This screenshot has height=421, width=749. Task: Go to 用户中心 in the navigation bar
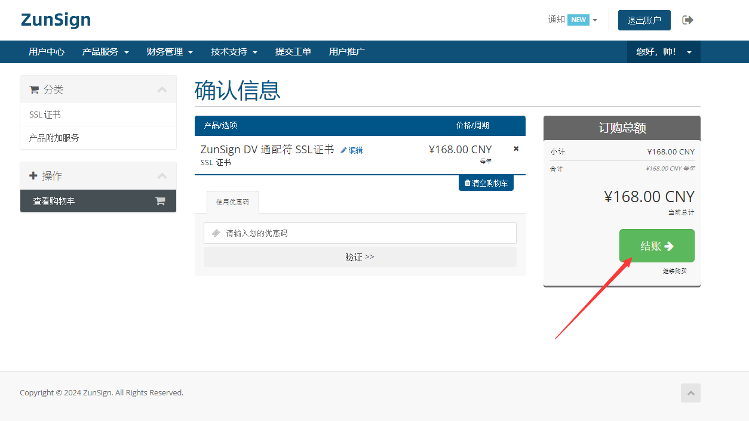point(47,52)
